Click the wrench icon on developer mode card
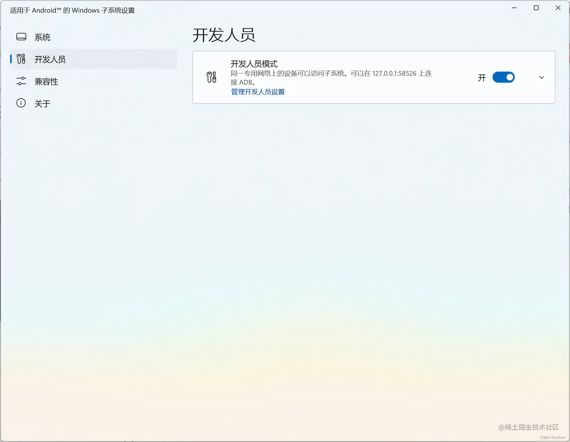The height and width of the screenshot is (442, 570). tap(211, 77)
